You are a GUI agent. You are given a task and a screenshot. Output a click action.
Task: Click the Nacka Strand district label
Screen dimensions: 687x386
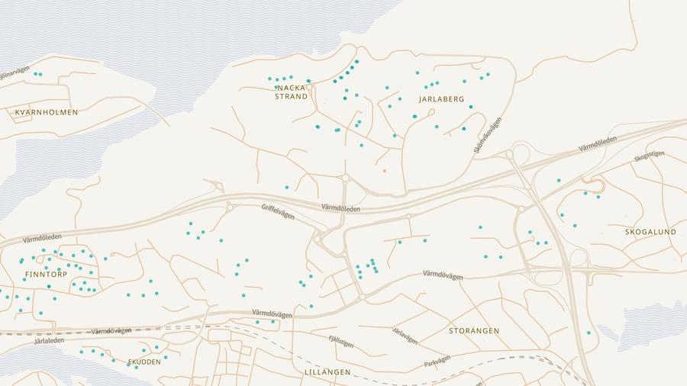point(292,92)
